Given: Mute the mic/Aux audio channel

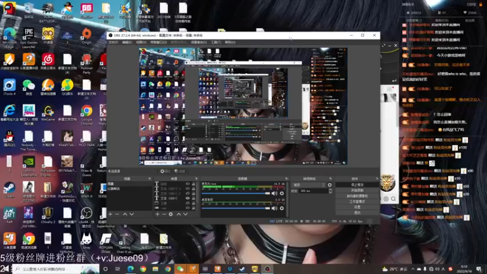Looking at the screenshot, I should [x=275, y=193].
